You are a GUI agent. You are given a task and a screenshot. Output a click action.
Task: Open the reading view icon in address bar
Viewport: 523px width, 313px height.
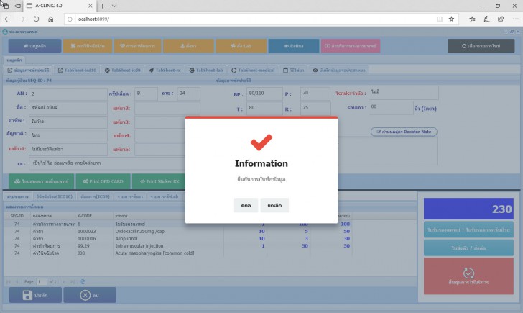440,19
